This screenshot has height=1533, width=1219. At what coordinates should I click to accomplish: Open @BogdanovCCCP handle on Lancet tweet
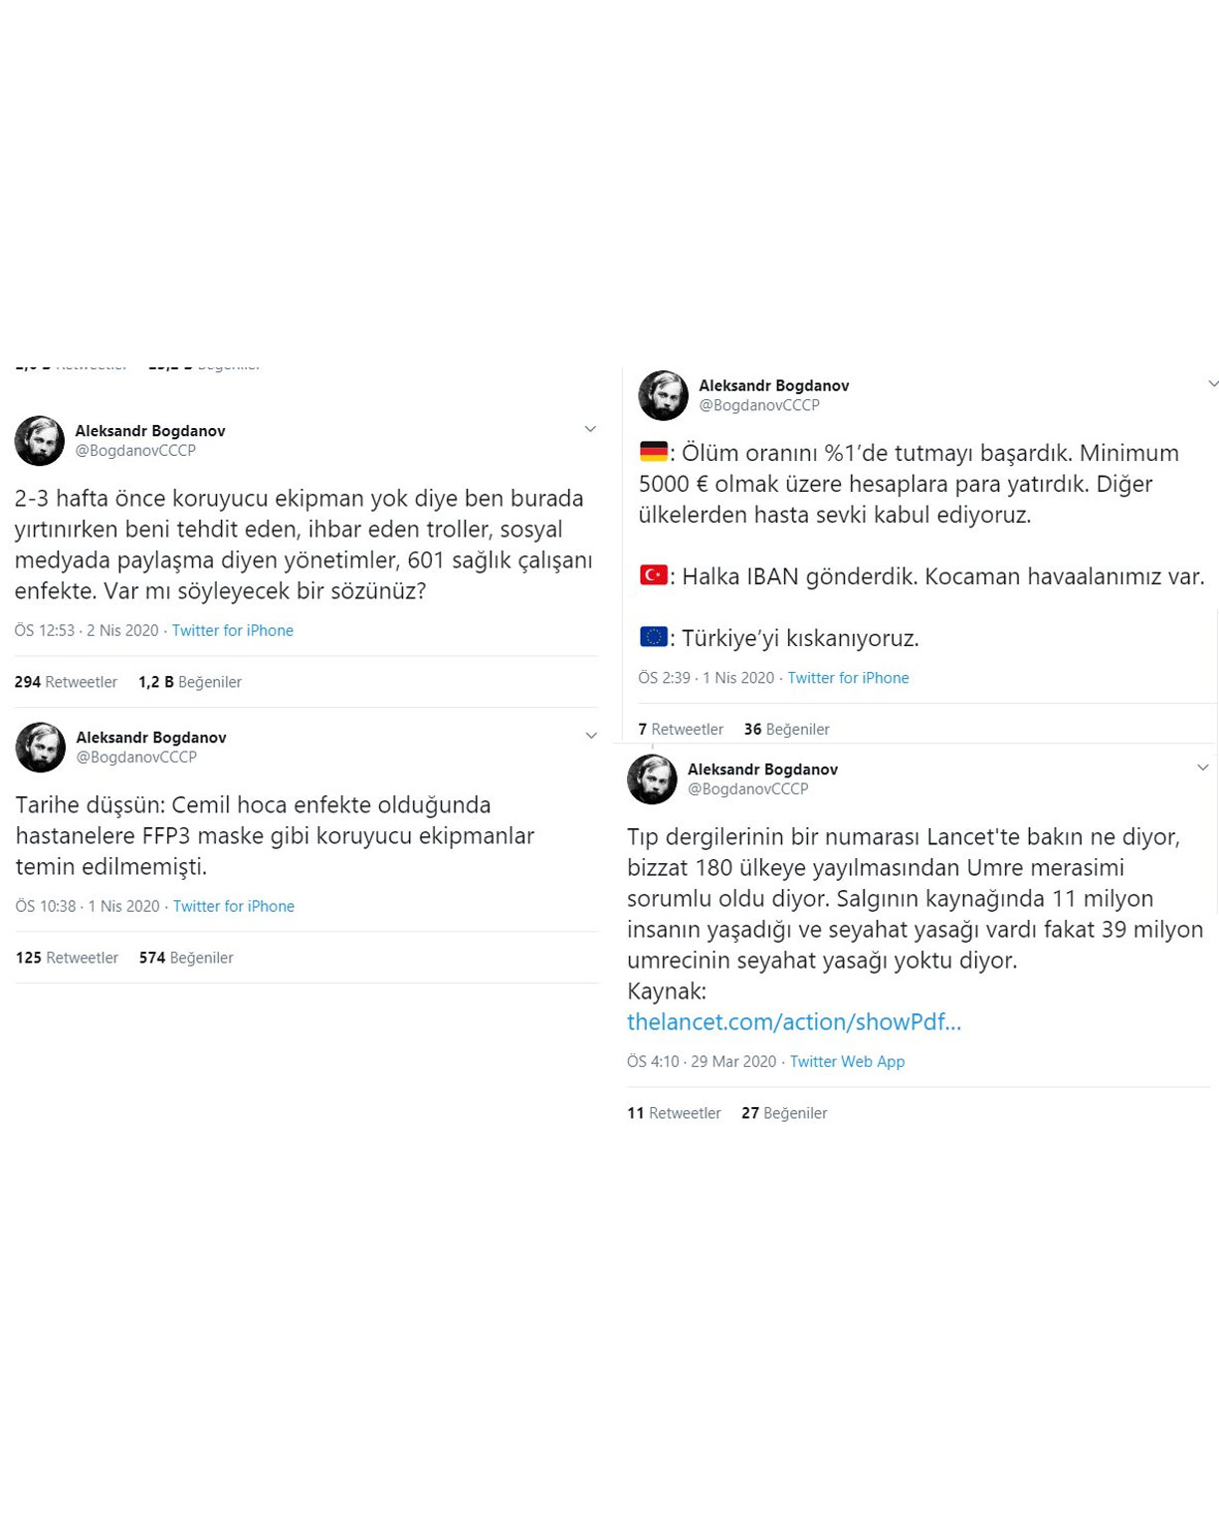(747, 788)
